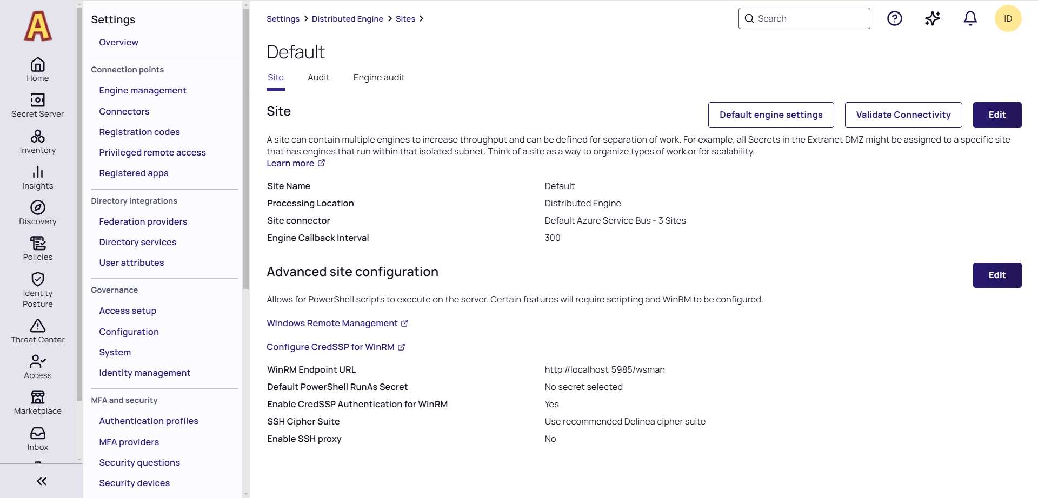The image size is (1038, 498).
Task: Click Validate Connectivity button
Action: (x=903, y=115)
